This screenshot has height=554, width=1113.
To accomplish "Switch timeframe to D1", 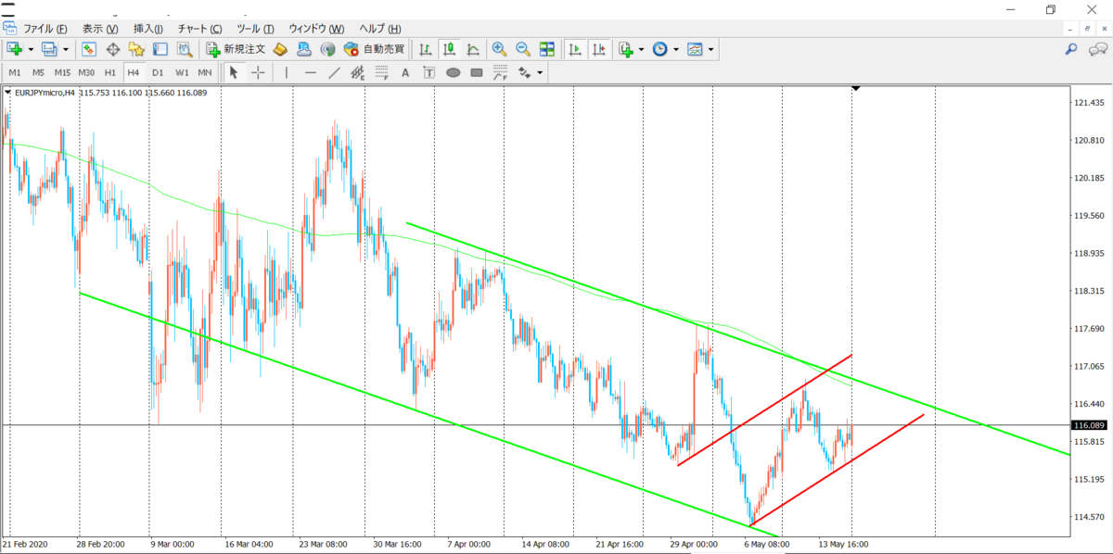I will (x=158, y=72).
